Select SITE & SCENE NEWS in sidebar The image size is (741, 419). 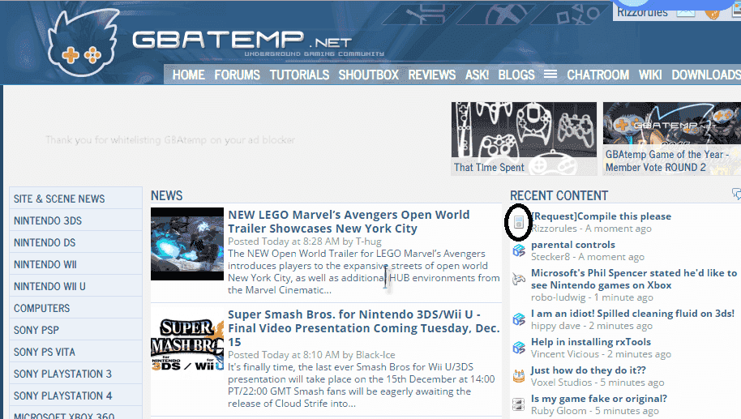(x=75, y=199)
